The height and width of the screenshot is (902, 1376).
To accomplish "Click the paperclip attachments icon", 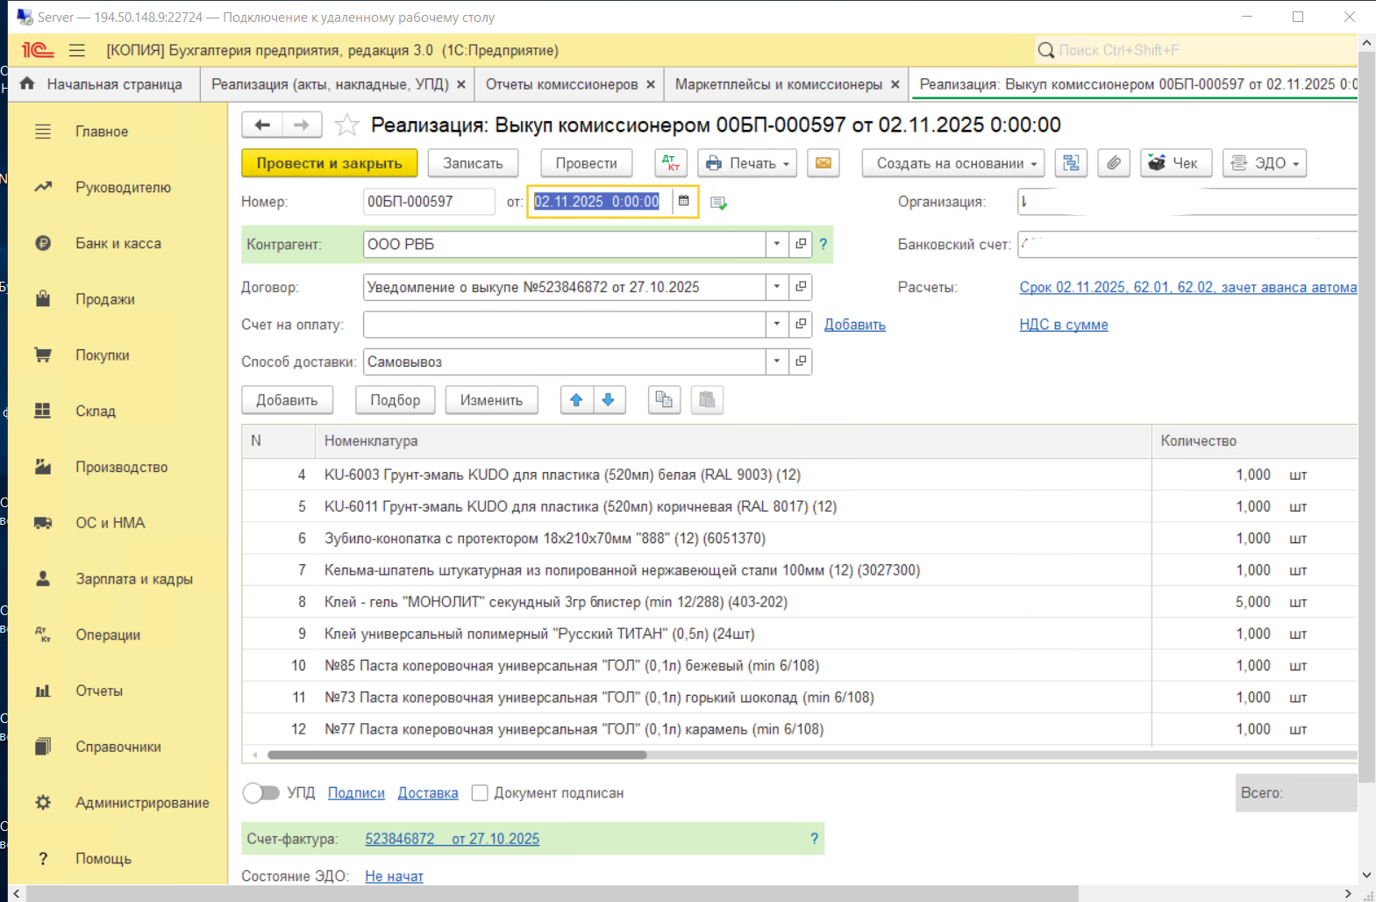I will 1113,163.
